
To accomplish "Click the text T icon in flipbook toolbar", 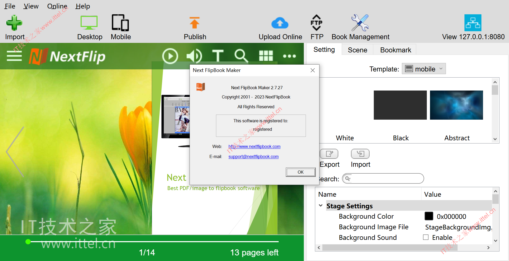I will pyautogui.click(x=218, y=56).
